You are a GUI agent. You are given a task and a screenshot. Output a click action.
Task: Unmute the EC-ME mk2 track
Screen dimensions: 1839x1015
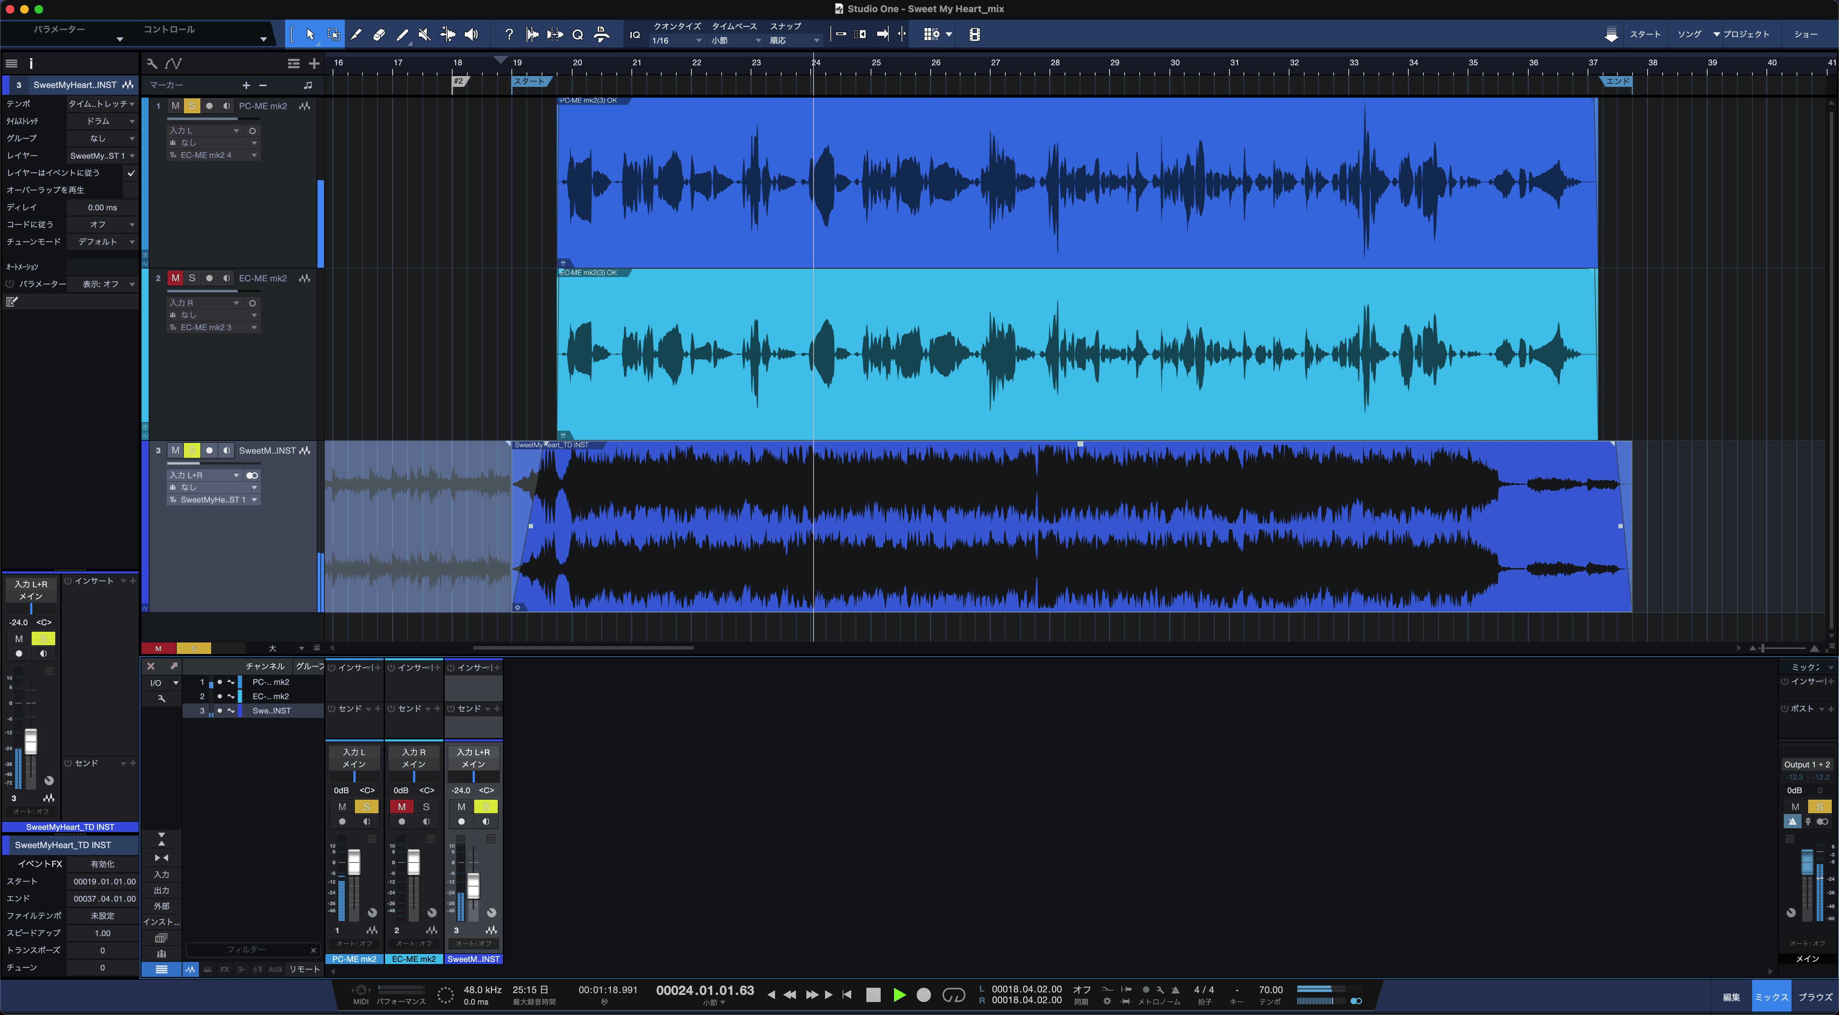(176, 278)
